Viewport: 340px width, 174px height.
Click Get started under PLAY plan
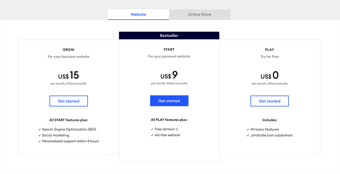(270, 101)
